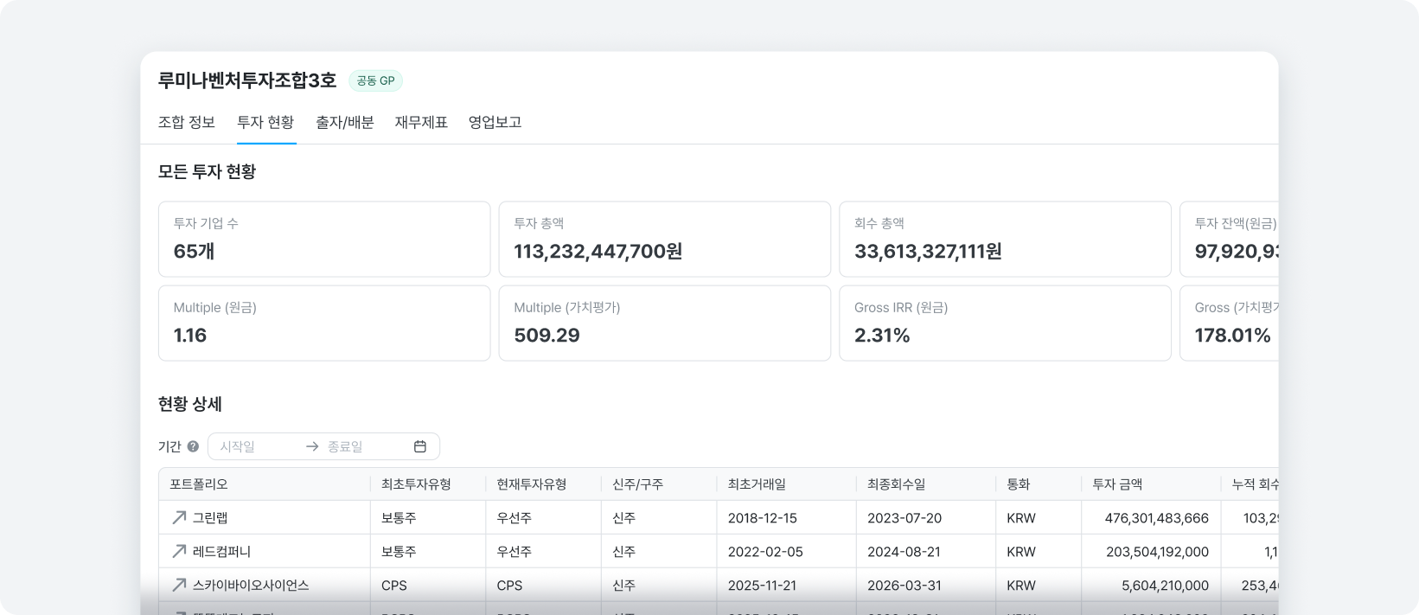1419x615 pixels.
Task: Click the amount 5,604,210,000
Action: (x=1166, y=586)
